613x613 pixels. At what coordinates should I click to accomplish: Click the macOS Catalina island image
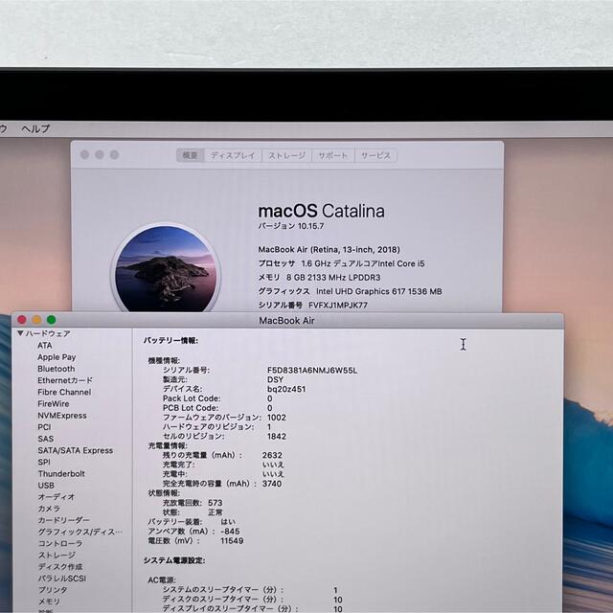[x=166, y=269]
